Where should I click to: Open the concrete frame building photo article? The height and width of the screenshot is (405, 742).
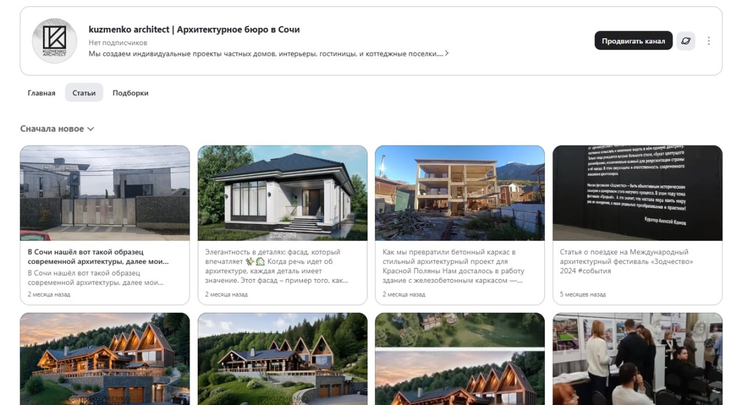point(460,193)
